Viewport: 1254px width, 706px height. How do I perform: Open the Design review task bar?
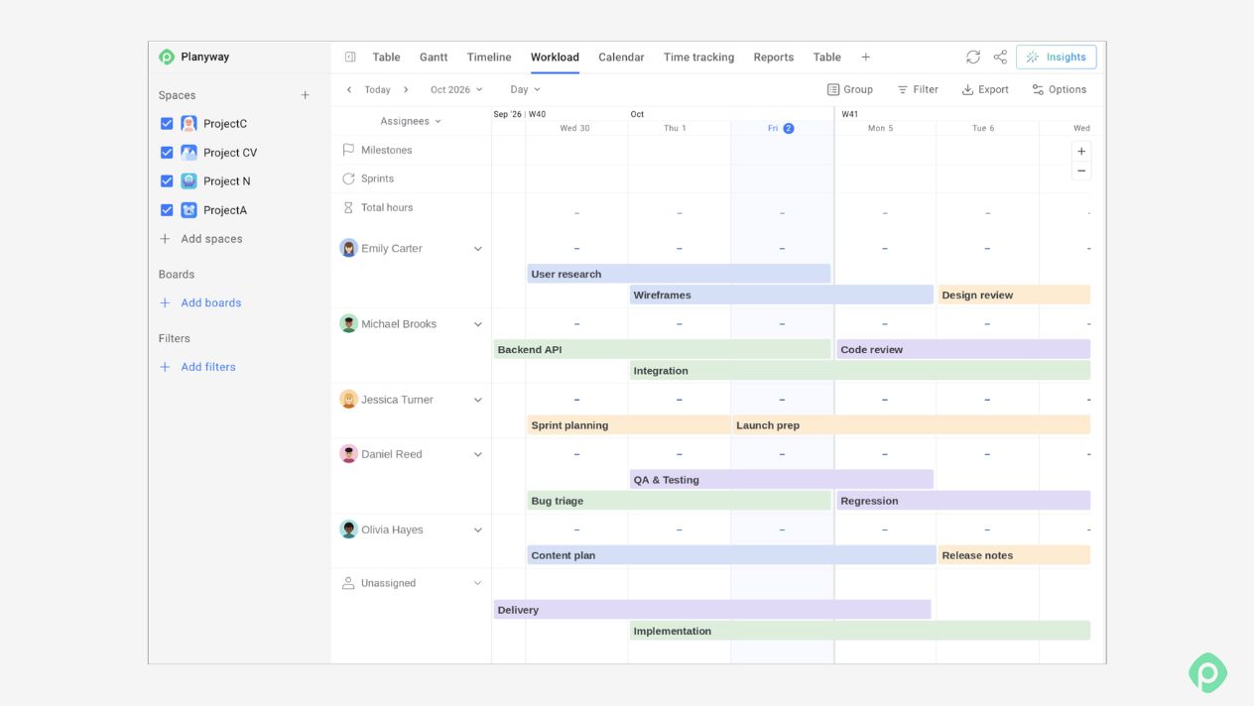coord(1014,294)
